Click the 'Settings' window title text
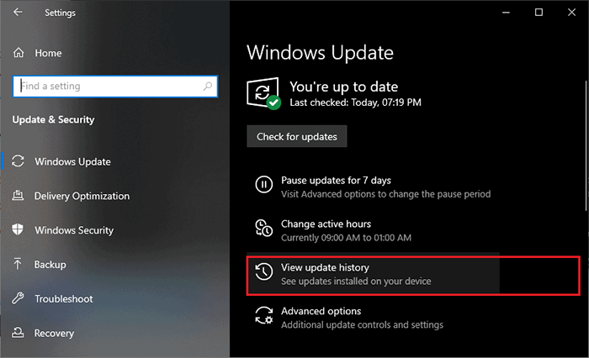Viewport: 589px width, 358px height. click(x=60, y=13)
